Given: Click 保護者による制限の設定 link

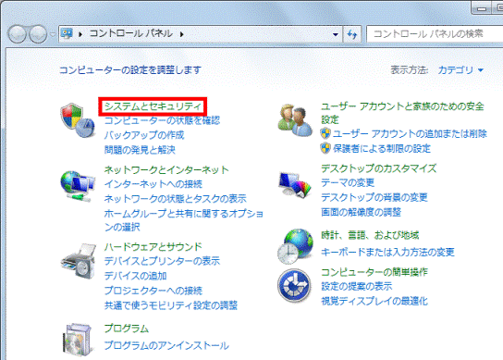Looking at the screenshot, I should pyautogui.click(x=382, y=148).
